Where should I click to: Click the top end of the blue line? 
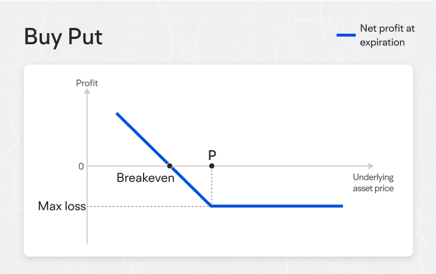click(x=117, y=113)
